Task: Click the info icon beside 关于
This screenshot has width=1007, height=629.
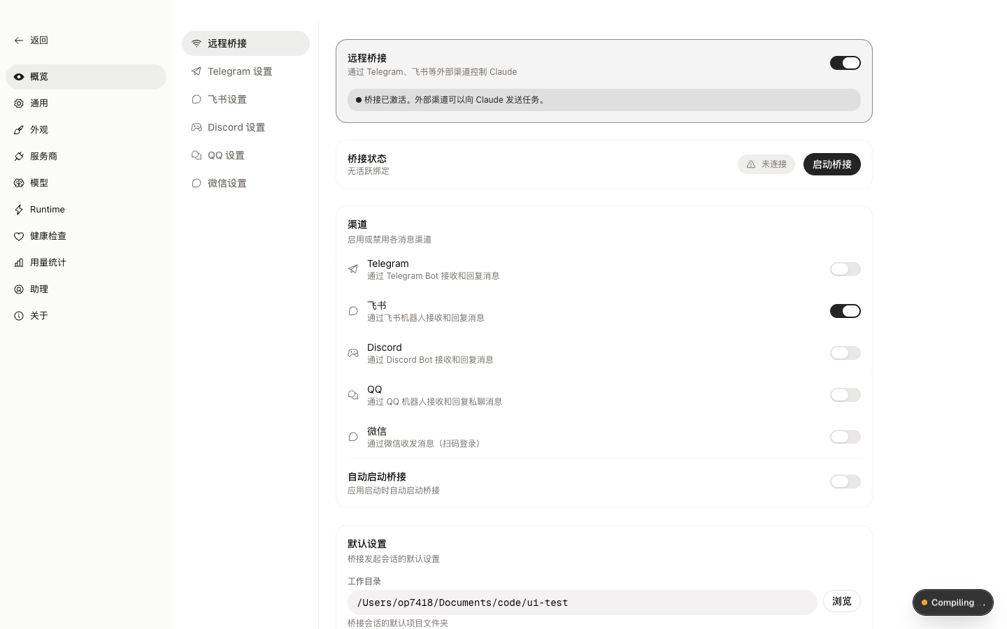Action: coord(19,316)
